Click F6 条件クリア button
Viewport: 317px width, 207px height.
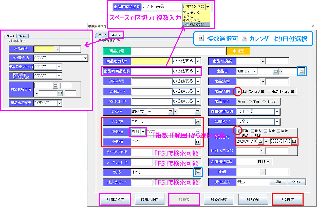coord(218,199)
